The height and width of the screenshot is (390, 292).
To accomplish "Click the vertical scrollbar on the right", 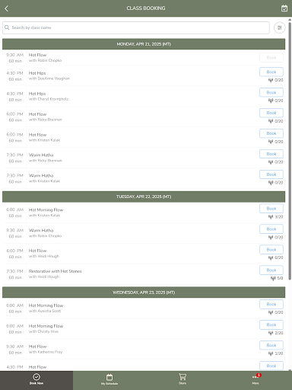I will click(290, 150).
